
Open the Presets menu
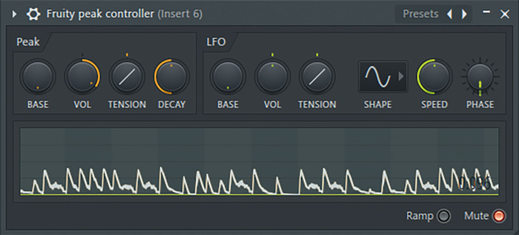(420, 14)
